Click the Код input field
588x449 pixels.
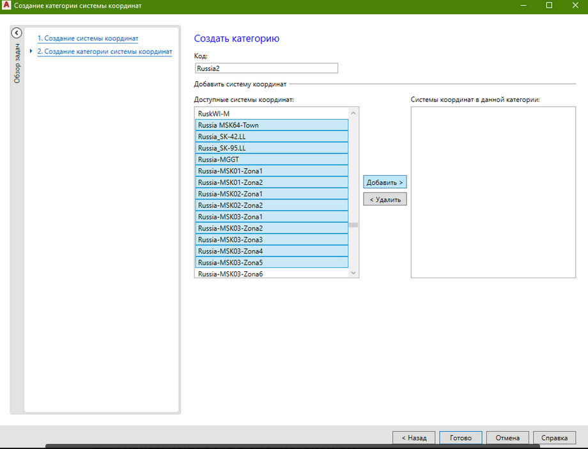(266, 68)
